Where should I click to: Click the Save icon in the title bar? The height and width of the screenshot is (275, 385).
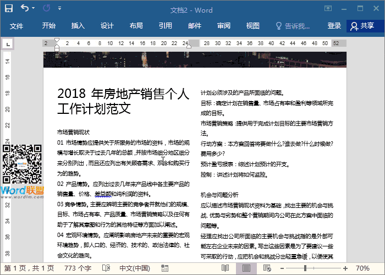pyautogui.click(x=8, y=8)
